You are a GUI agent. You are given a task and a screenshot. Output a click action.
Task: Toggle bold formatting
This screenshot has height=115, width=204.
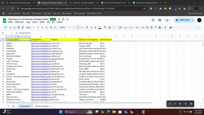click(x=87, y=27)
